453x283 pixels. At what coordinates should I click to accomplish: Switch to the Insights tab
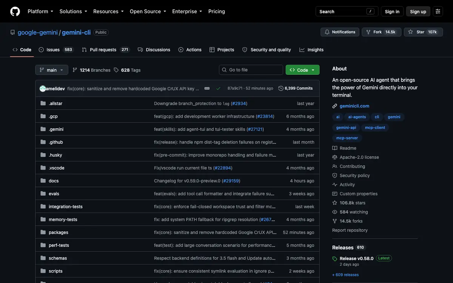click(311, 50)
